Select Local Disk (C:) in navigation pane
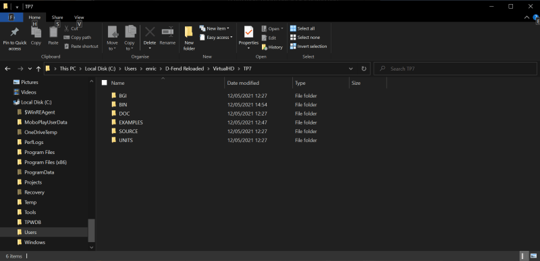Viewport: 540px width, 261px height. pos(36,102)
